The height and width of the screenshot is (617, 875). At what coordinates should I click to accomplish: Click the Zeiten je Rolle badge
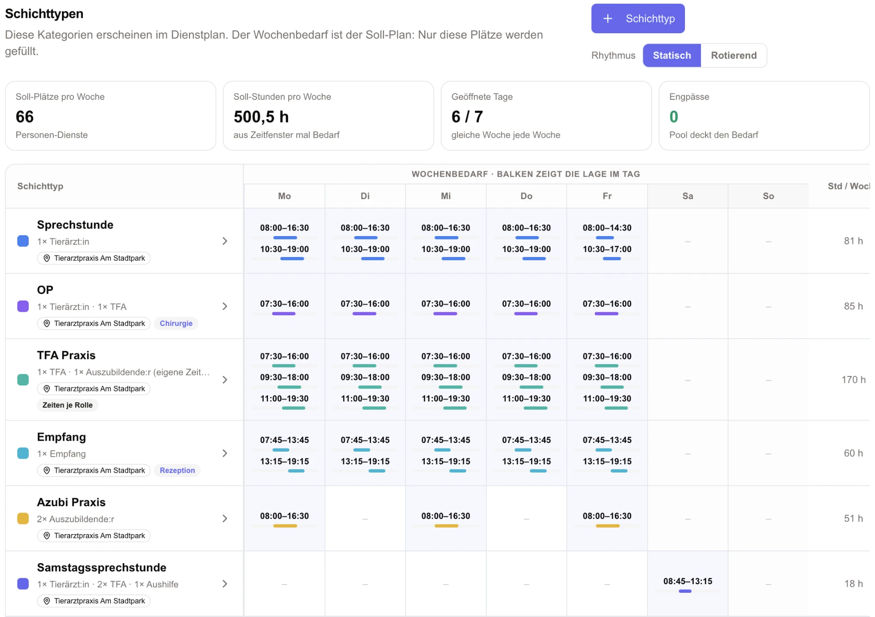click(x=67, y=405)
